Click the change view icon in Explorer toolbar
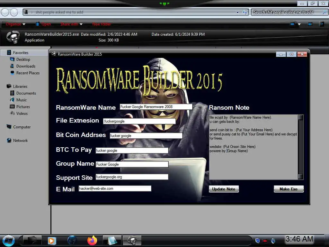This screenshot has width=329, height=247. click(x=292, y=24)
